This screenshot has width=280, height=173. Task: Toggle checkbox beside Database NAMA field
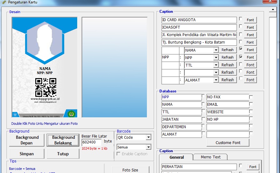[x=203, y=104]
